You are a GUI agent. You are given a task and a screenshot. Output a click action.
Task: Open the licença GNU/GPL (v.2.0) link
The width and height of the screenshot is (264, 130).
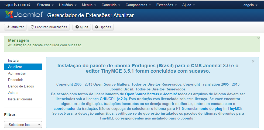point(107,99)
